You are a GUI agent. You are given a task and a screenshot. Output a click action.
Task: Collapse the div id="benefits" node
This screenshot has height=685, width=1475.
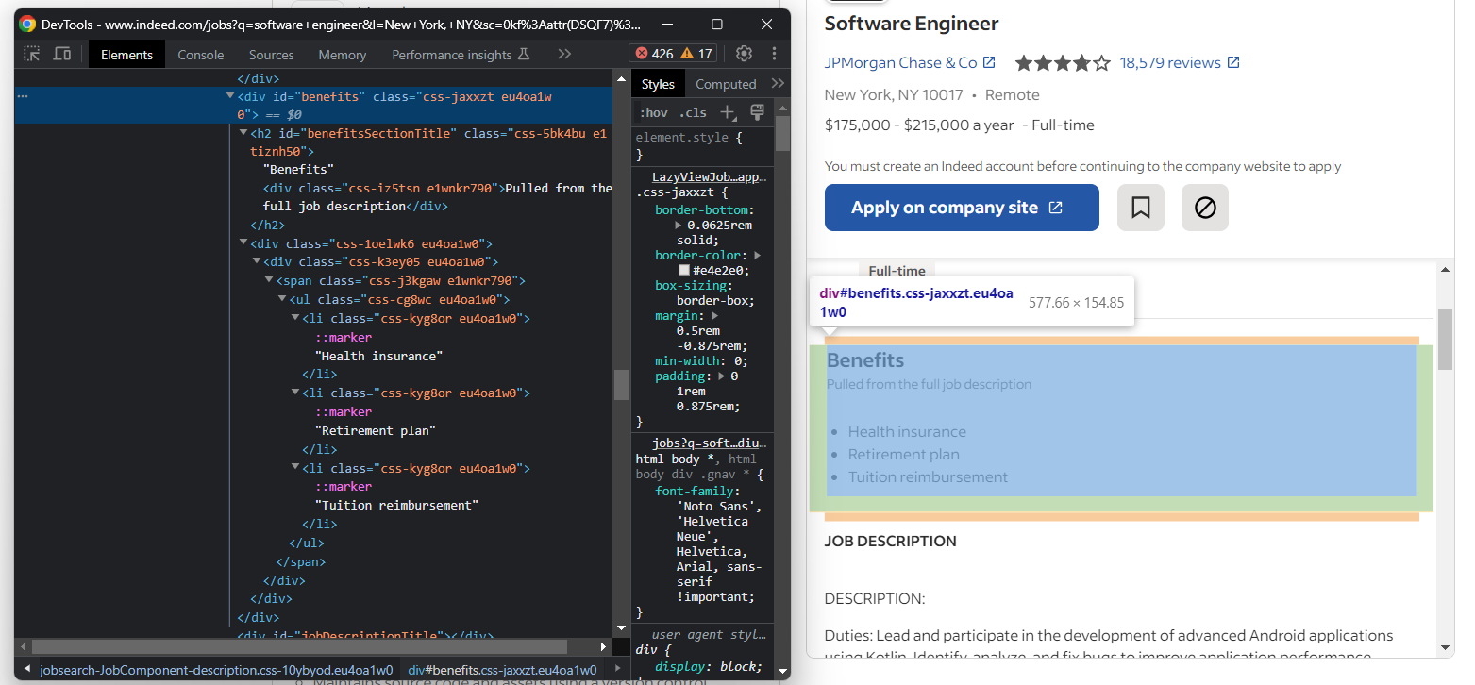tap(230, 96)
